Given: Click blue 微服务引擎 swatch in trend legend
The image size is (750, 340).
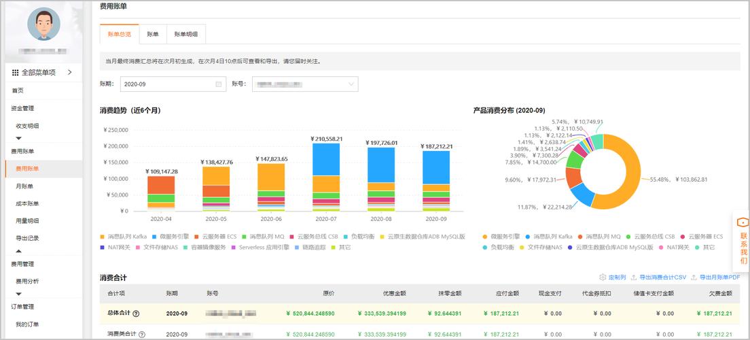Looking at the screenshot, I should (x=155, y=237).
